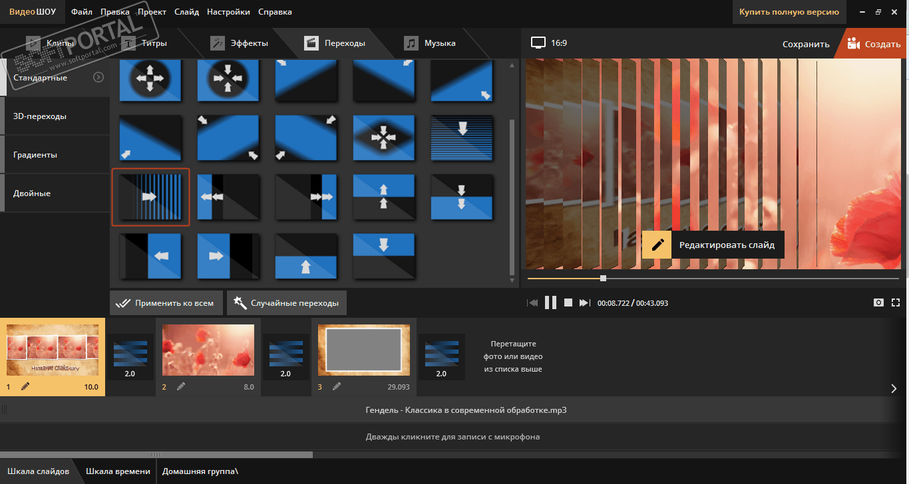
Task: Open the Проект menu
Action: [152, 12]
